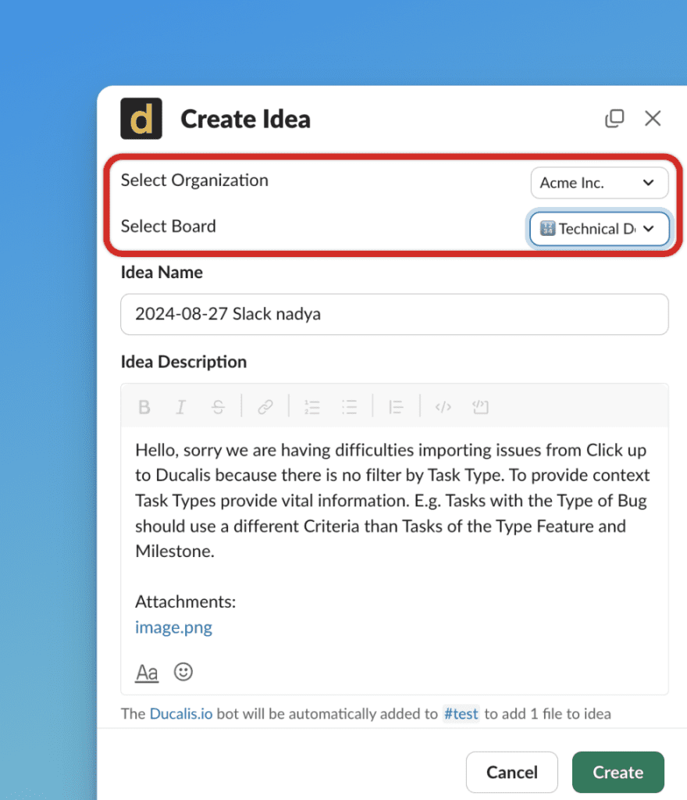Open modal in new window icon
Screen dimensions: 687x800
point(614,119)
